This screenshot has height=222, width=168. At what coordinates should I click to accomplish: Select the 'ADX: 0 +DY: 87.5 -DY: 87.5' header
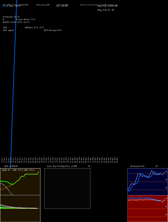coord(18,170)
